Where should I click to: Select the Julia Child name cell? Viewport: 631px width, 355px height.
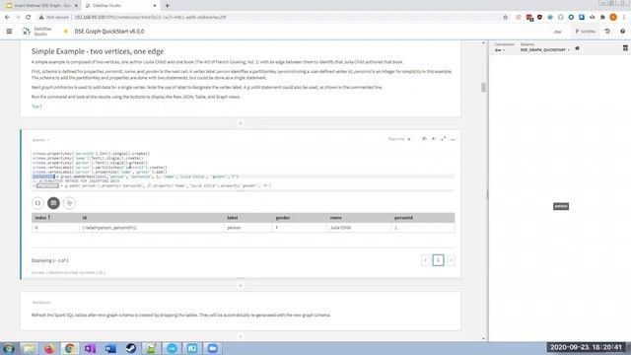coord(359,228)
